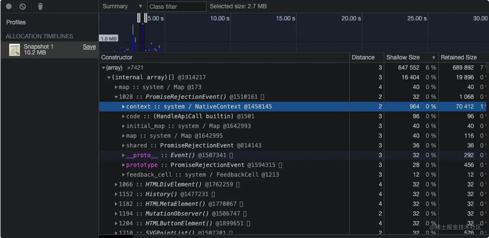The width and height of the screenshot is (489, 238).
Task: Click the window icon next to Event() @1507341
Action: (x=231, y=155)
